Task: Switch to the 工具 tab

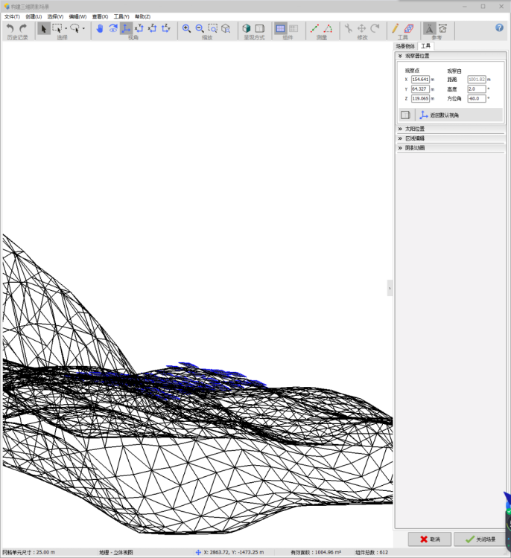Action: tap(425, 46)
